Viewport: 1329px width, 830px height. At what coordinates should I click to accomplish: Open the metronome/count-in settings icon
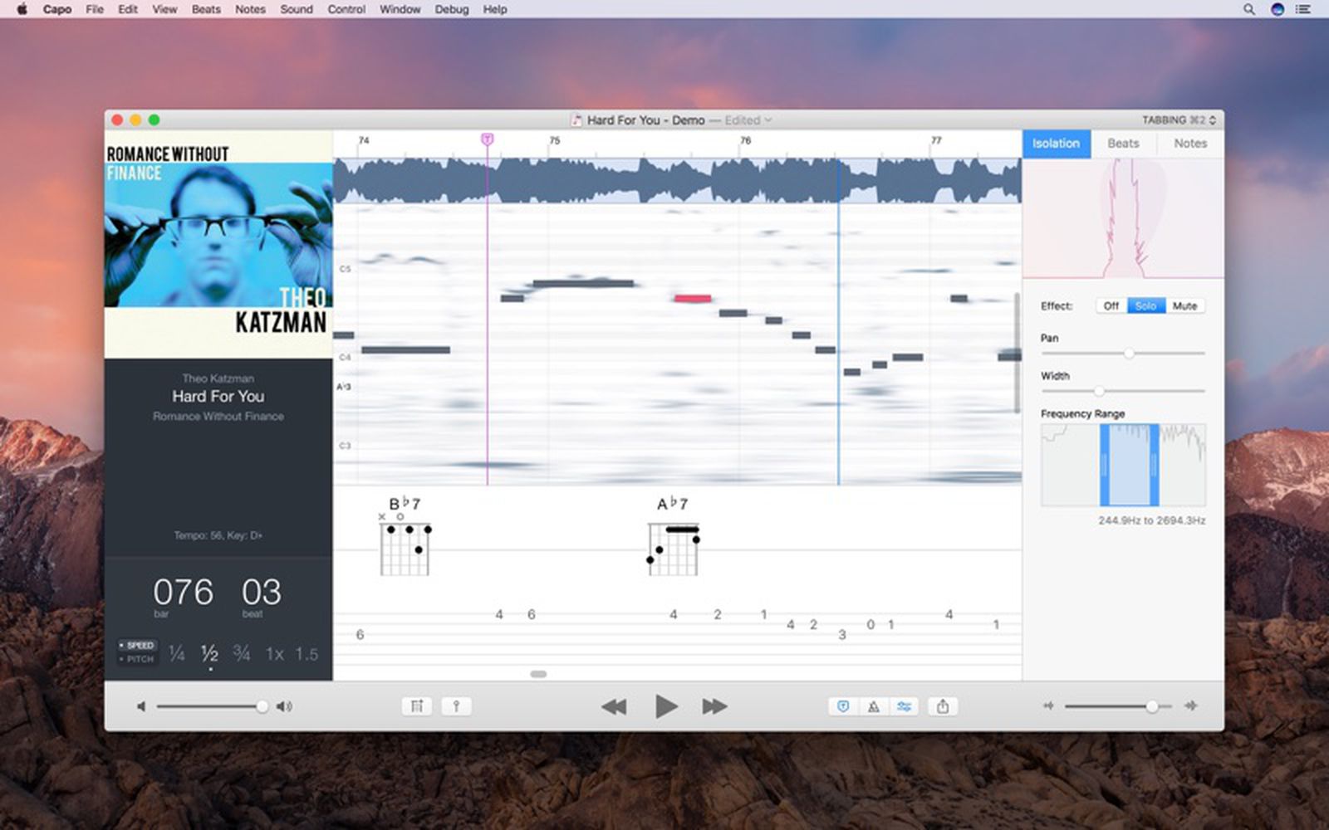click(416, 706)
